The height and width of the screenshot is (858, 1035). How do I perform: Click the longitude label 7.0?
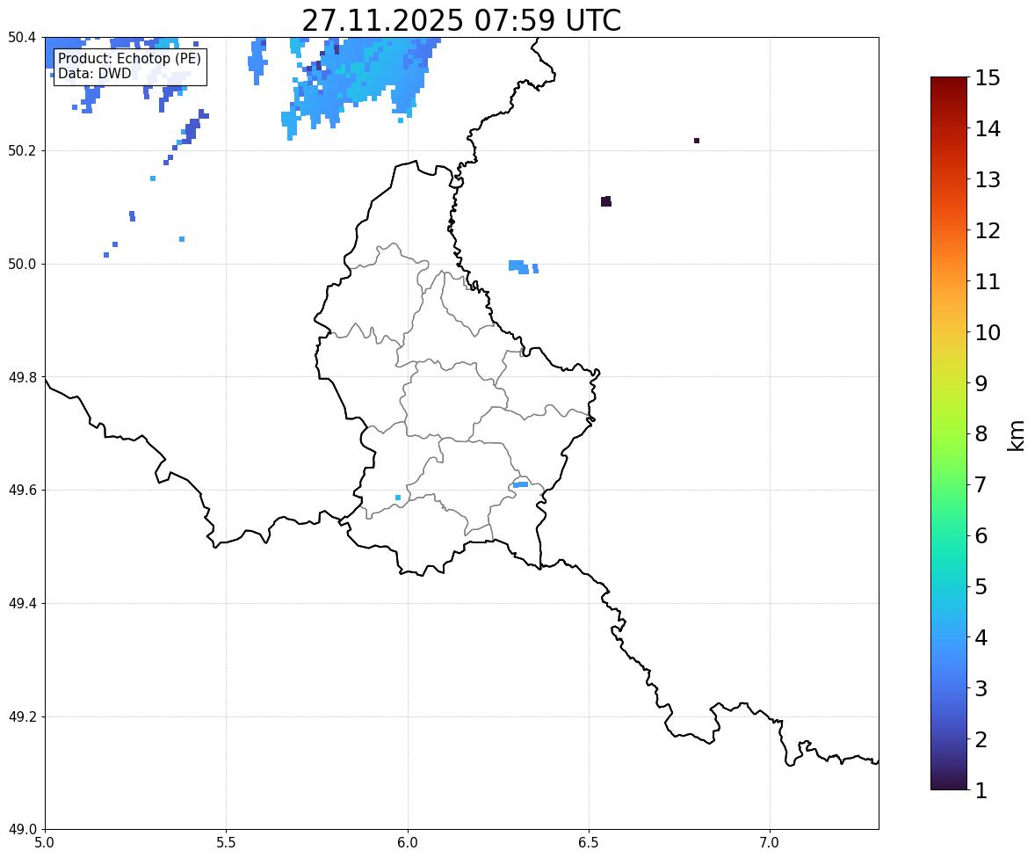coord(771,843)
